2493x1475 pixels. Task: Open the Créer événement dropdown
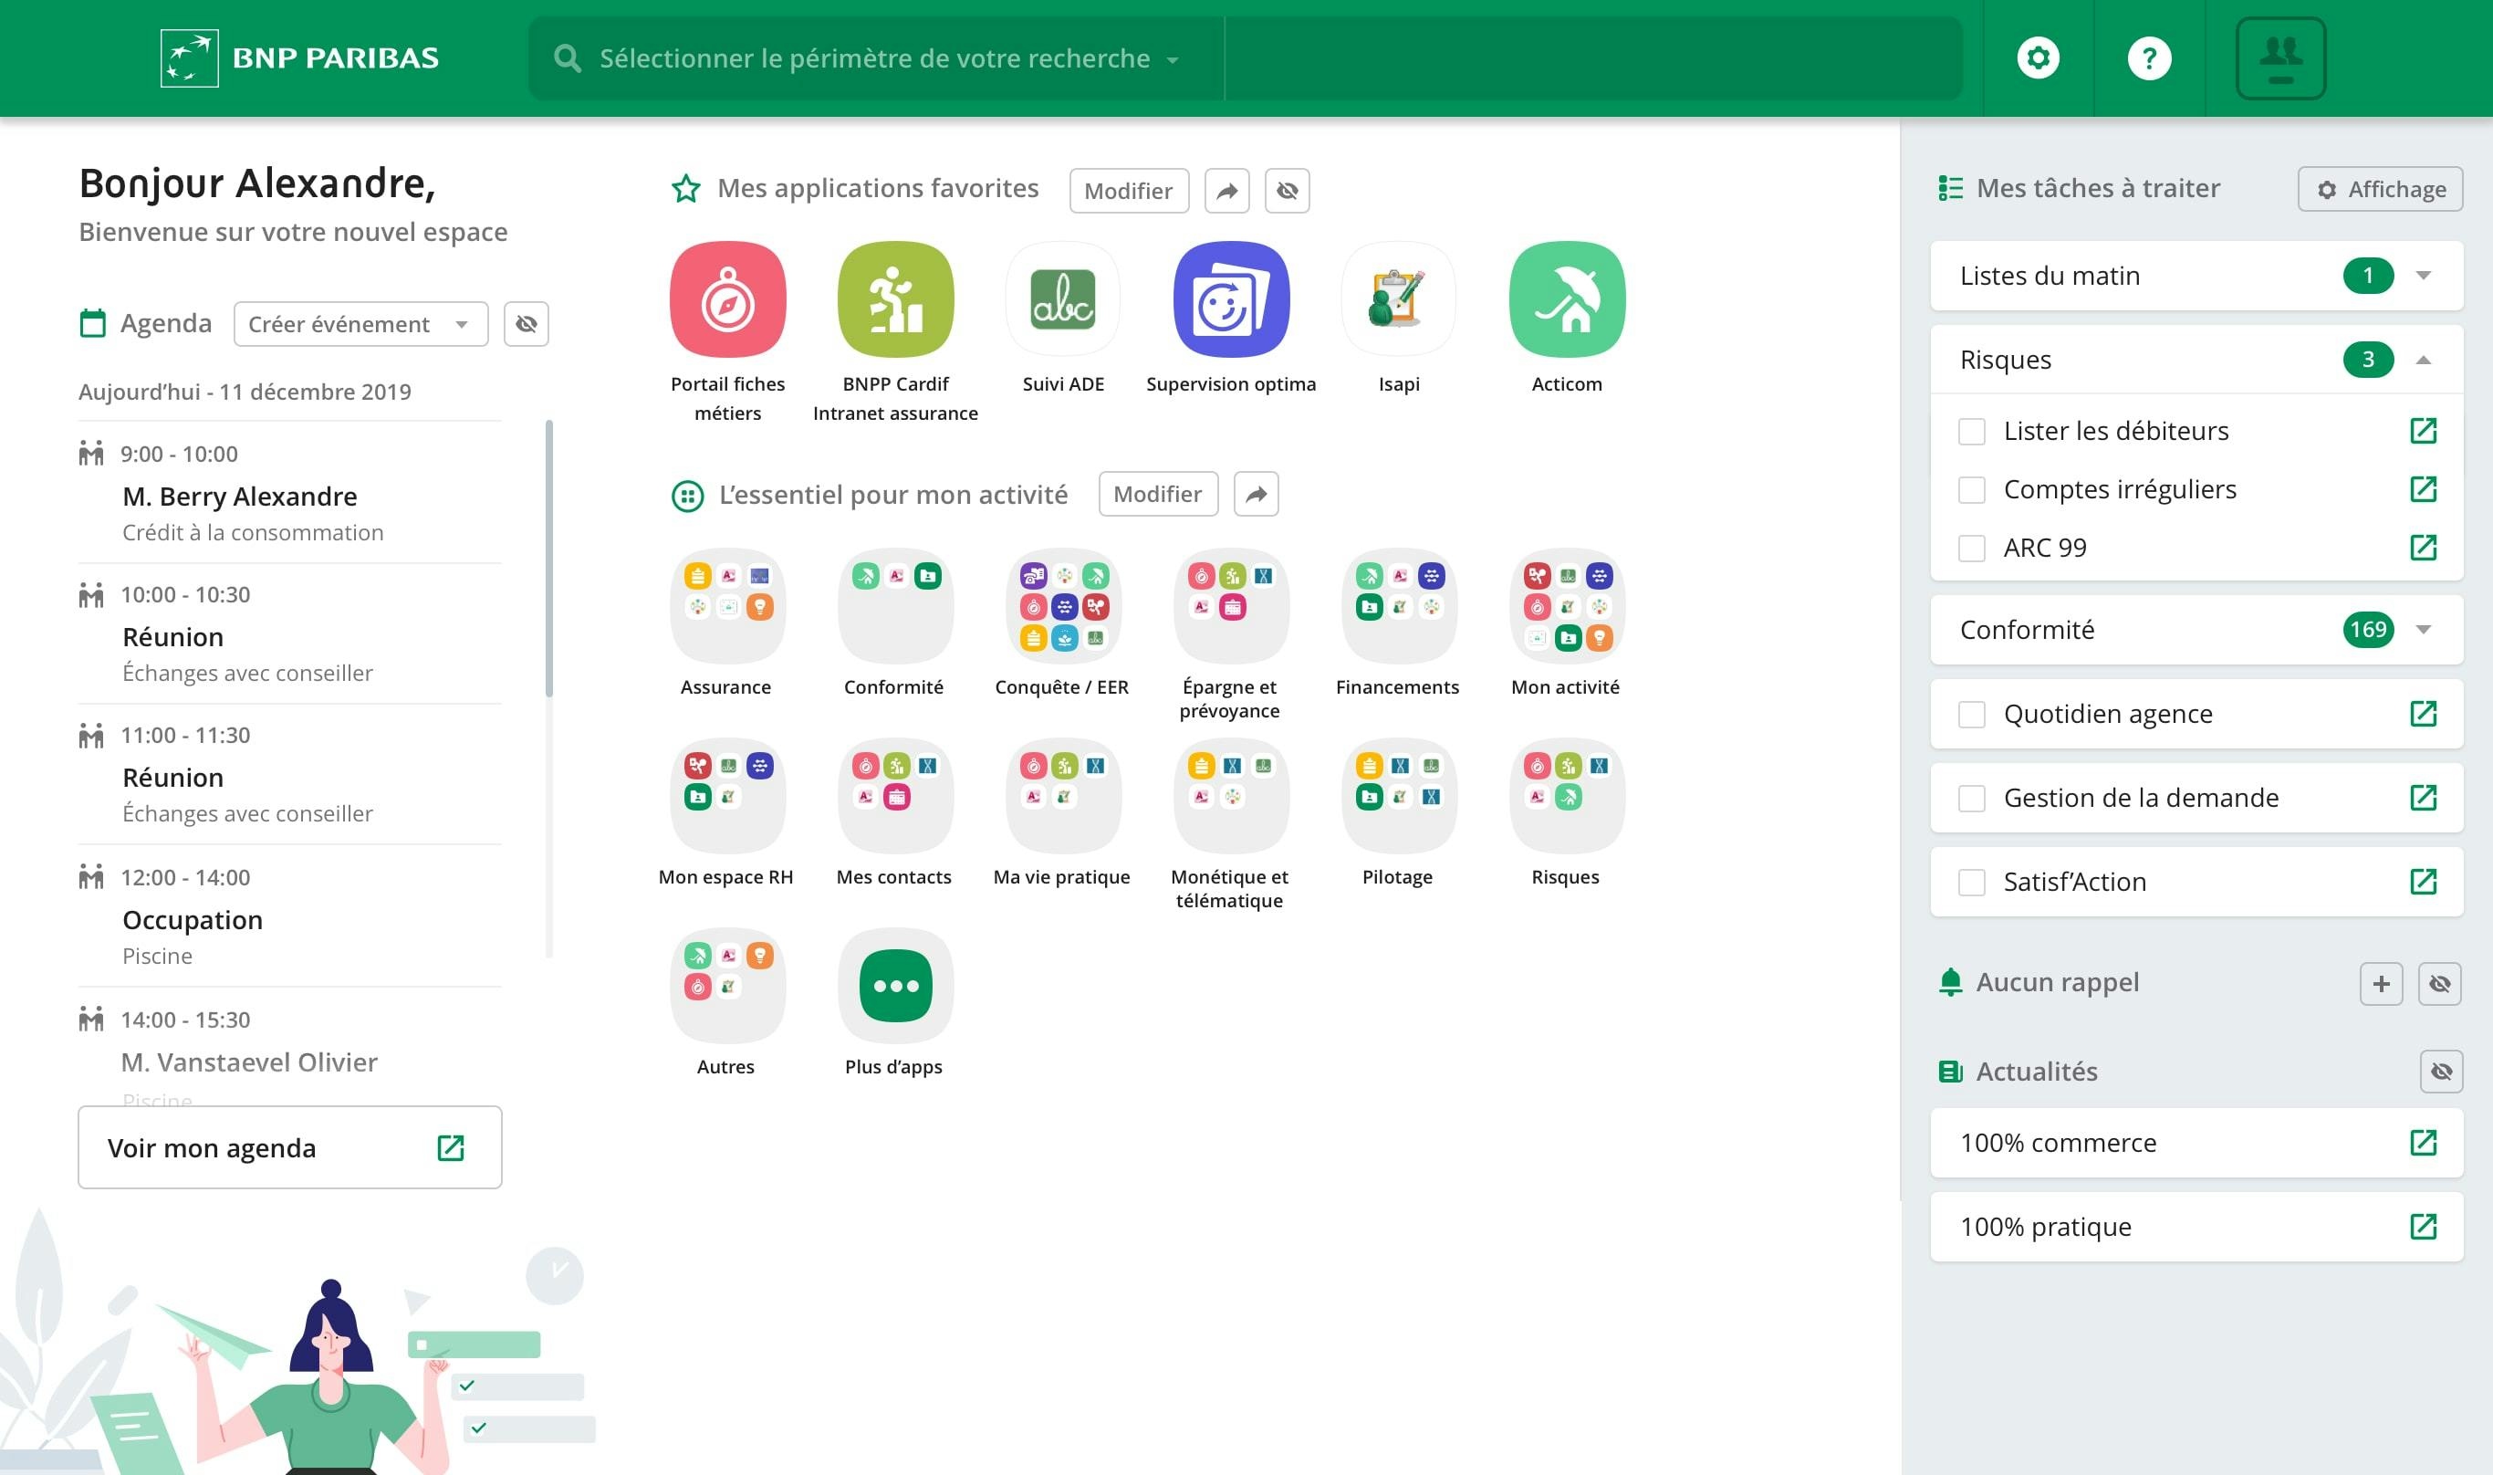(x=360, y=324)
